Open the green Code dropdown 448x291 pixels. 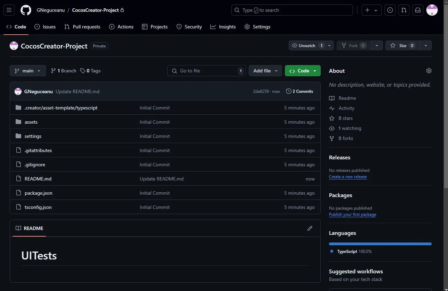click(x=300, y=71)
